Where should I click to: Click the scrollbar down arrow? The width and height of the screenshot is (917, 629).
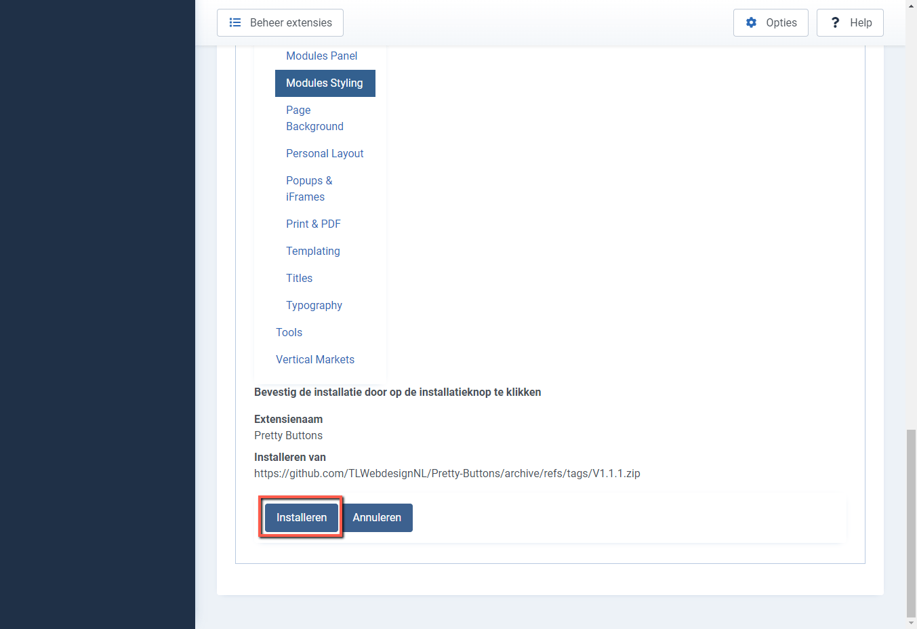click(x=910, y=622)
